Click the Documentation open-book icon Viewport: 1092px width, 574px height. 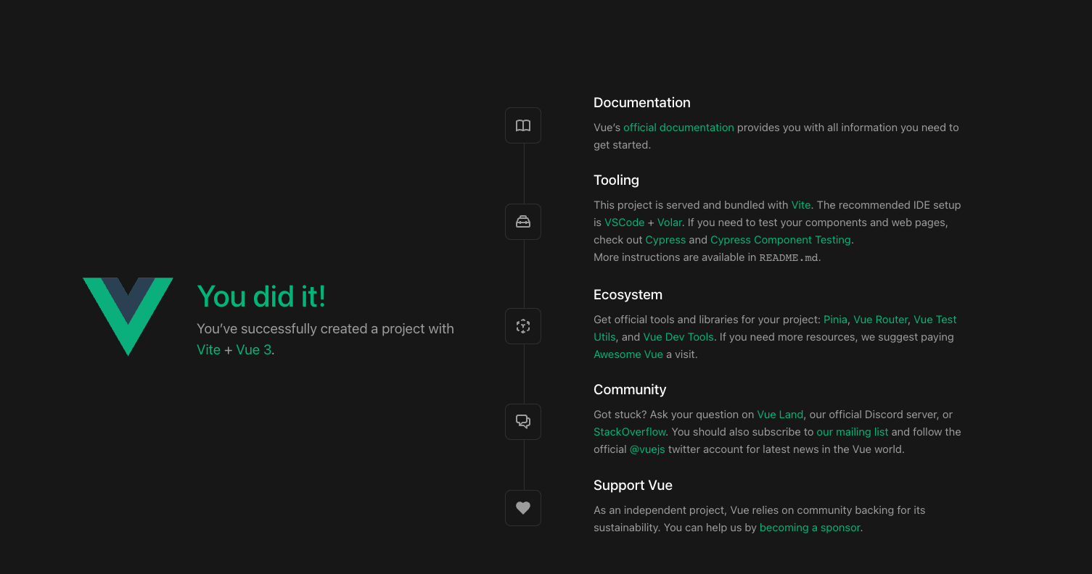point(523,125)
